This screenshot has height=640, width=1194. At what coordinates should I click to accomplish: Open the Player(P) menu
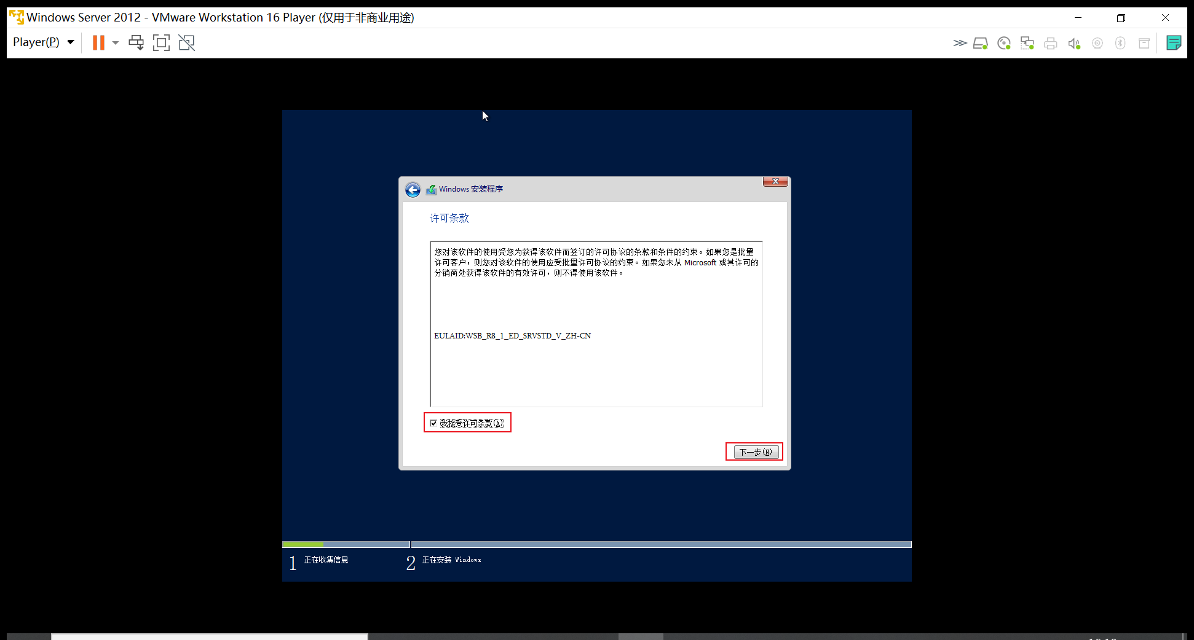point(43,42)
